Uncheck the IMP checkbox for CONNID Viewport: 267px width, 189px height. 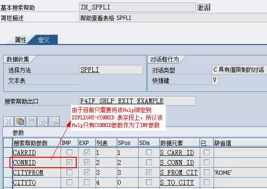pyautogui.click(x=69, y=162)
